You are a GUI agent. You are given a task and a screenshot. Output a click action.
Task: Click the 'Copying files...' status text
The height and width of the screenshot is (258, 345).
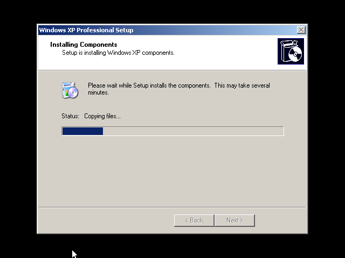tap(102, 116)
